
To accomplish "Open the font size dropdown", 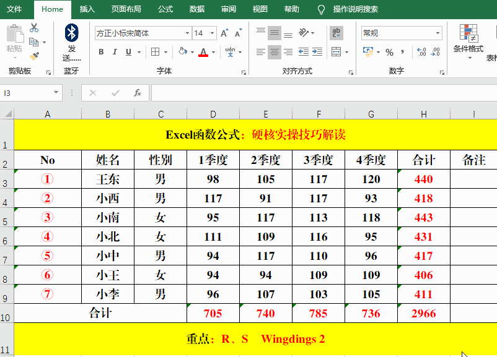I will (213, 33).
